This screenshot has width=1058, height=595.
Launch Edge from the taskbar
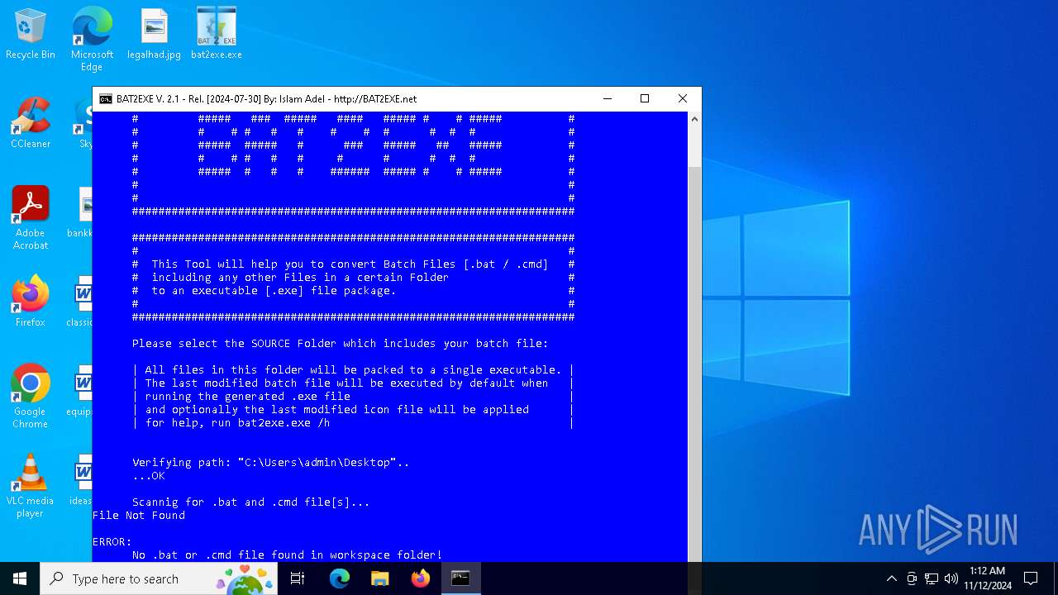[340, 578]
